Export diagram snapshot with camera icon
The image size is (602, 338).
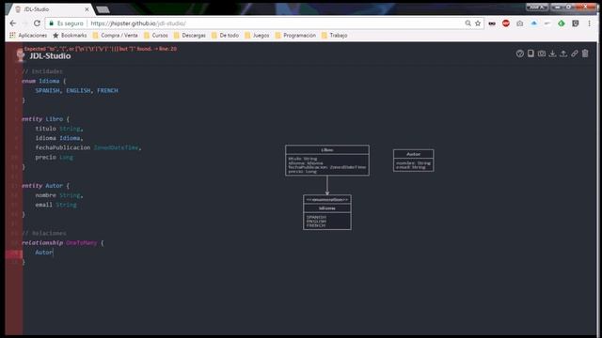(x=542, y=54)
